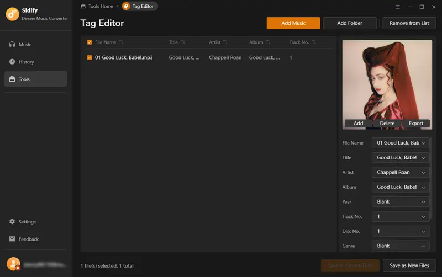
Task: Go to Music in the sidebar
Action: click(35, 45)
